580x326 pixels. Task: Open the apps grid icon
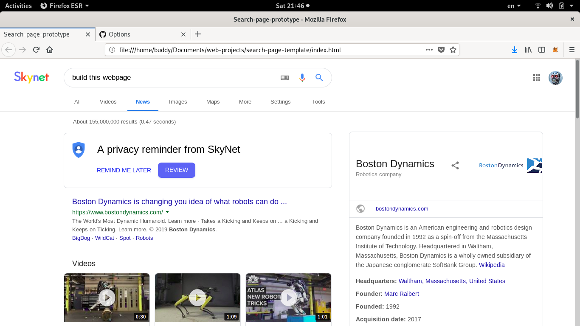coord(536,78)
